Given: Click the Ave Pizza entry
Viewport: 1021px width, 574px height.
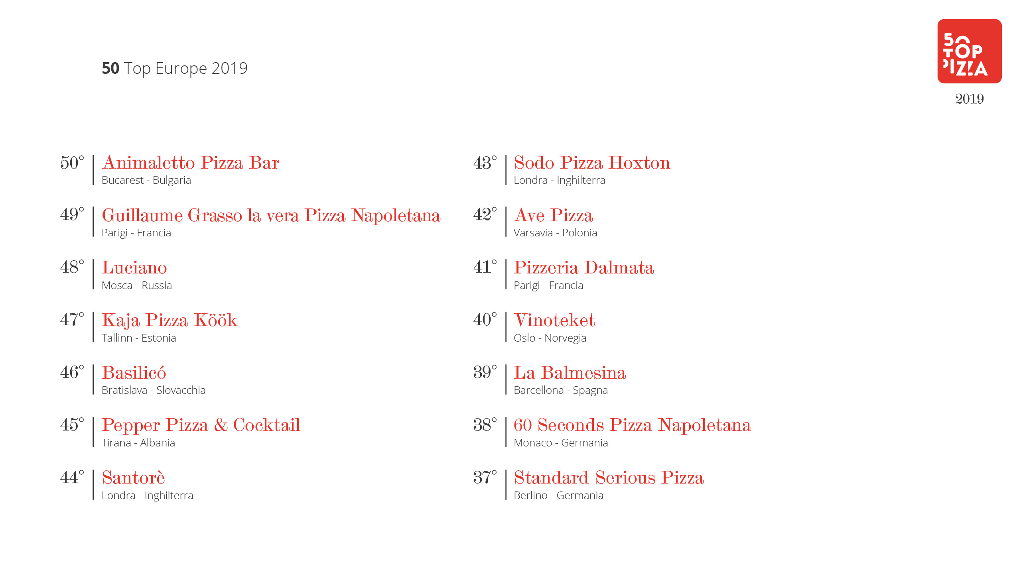Looking at the screenshot, I should coord(553,216).
